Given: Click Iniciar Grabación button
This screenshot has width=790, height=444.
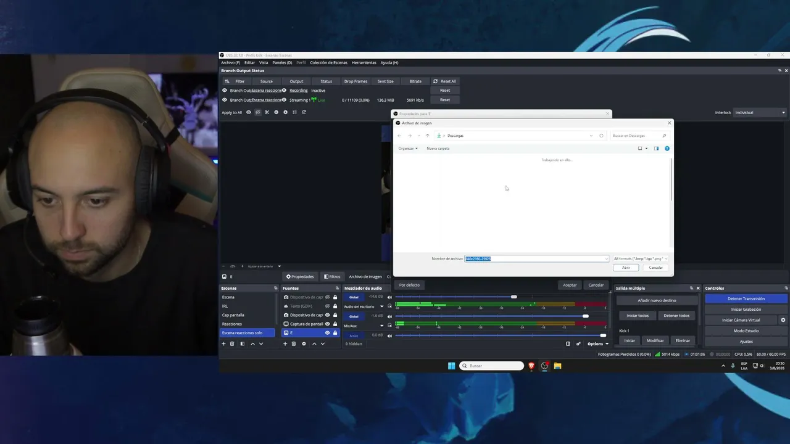Looking at the screenshot, I should pos(746,310).
